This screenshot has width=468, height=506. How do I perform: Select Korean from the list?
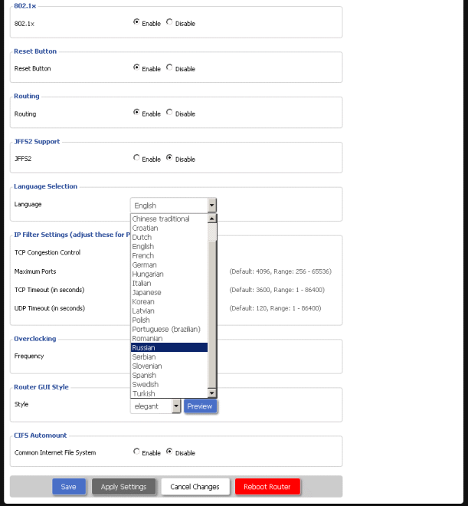tap(169, 302)
